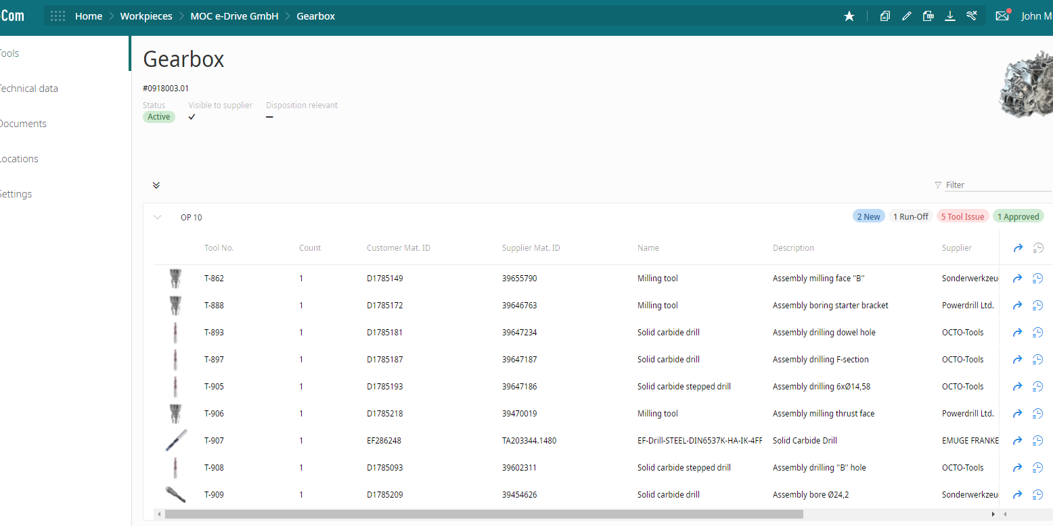Viewport: 1053px width, 526px height.
Task: Collapse the OP 10 section chevron
Action: (x=158, y=217)
